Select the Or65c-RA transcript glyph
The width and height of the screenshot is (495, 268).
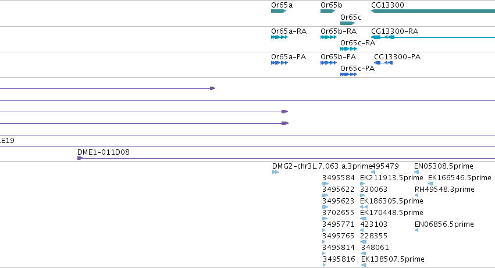click(348, 49)
